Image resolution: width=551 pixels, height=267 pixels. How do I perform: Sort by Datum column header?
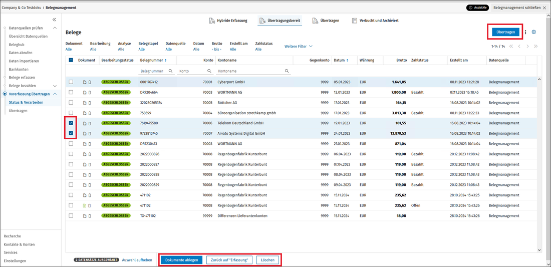[341, 61]
